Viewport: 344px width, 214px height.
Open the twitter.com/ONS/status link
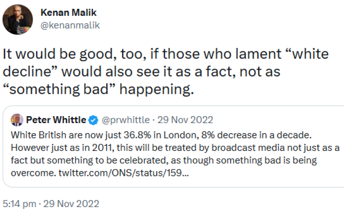point(124,173)
